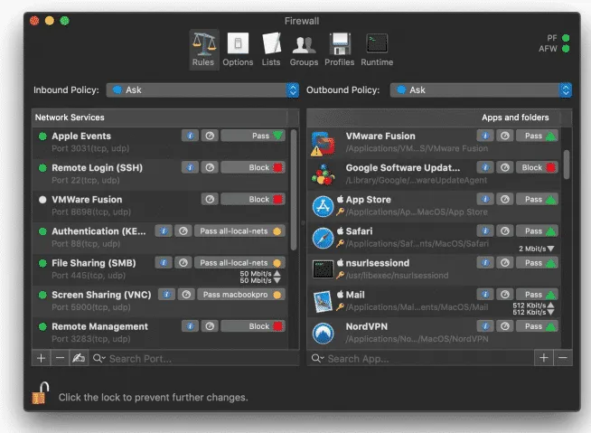Add a new app rule
Screen dimensions: 591x433
click(x=543, y=358)
